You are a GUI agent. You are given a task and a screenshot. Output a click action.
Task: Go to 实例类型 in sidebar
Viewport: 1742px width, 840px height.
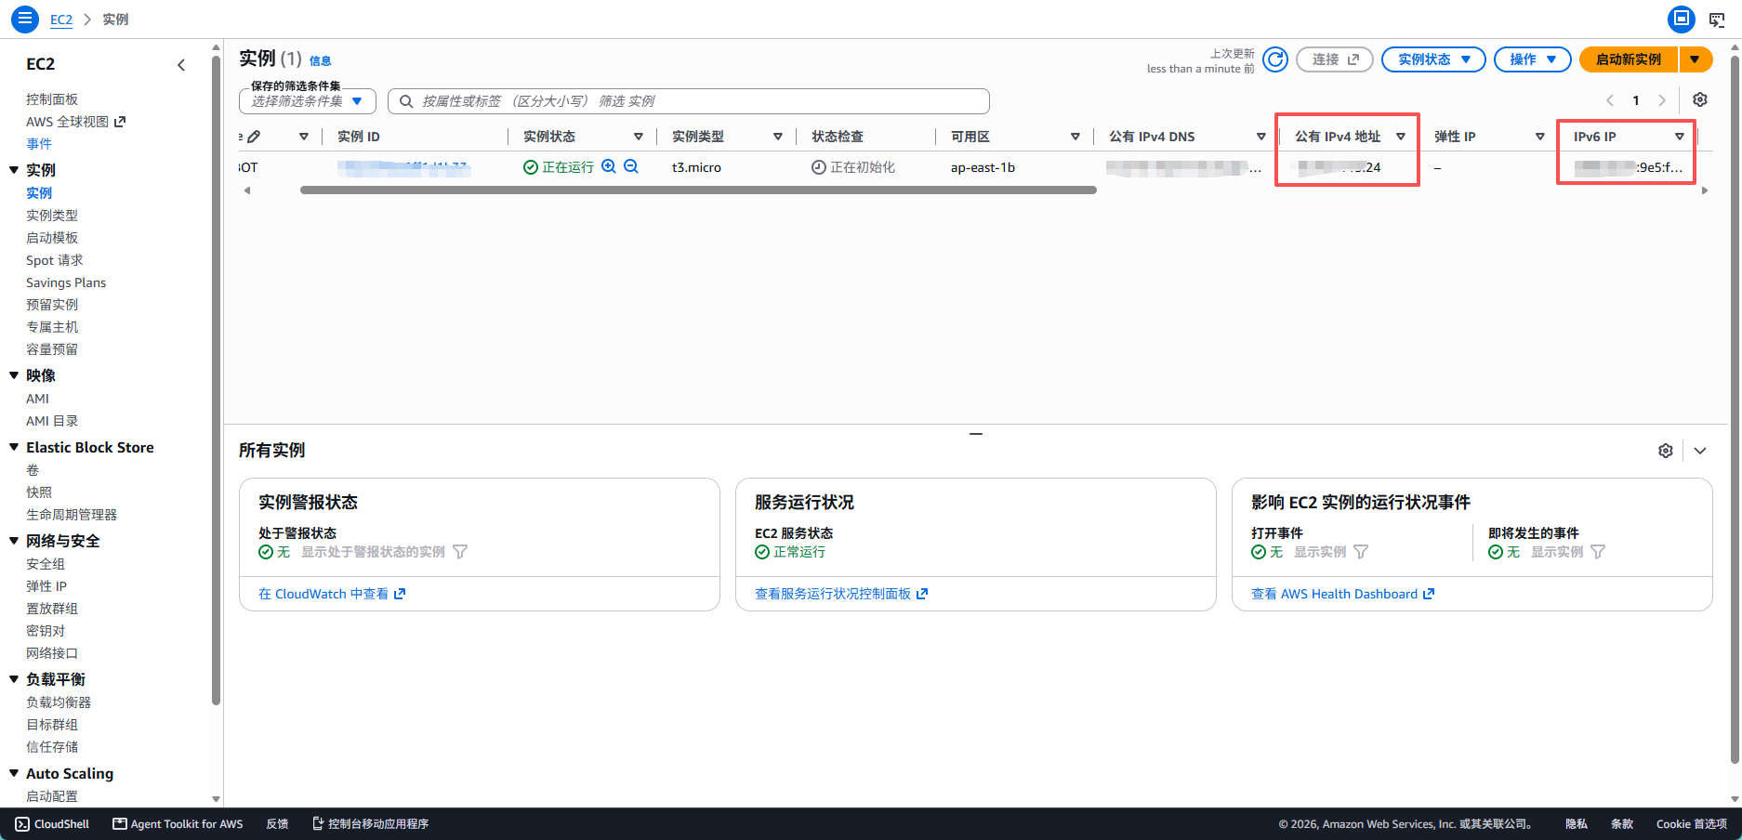pyautogui.click(x=52, y=216)
